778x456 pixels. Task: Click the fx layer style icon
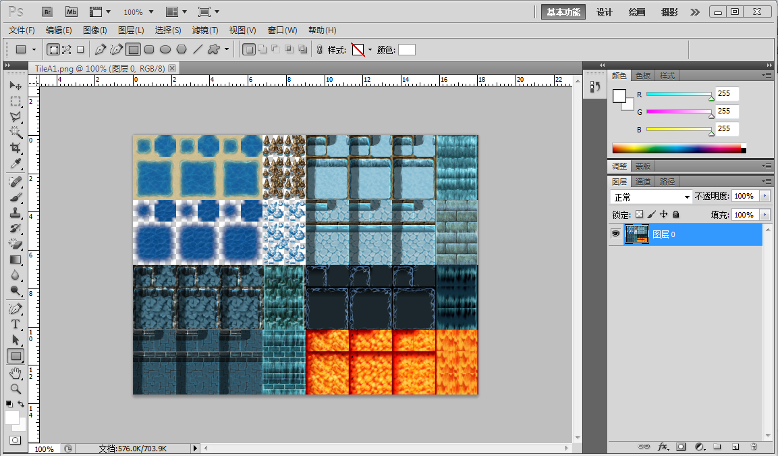(663, 447)
